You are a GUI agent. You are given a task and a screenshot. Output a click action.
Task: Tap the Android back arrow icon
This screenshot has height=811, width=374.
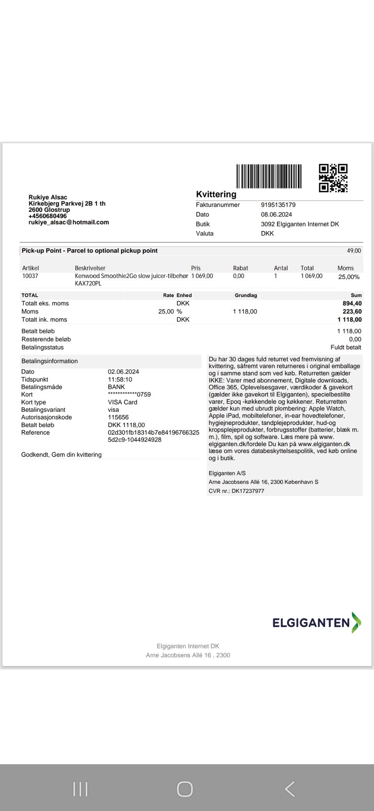click(289, 789)
